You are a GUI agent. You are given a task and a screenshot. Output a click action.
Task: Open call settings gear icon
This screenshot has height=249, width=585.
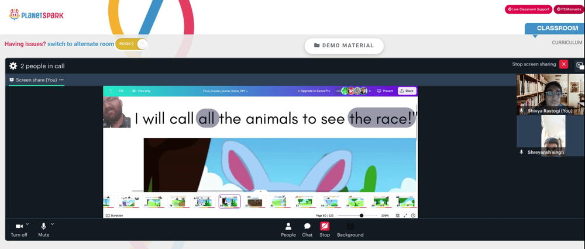(x=13, y=66)
